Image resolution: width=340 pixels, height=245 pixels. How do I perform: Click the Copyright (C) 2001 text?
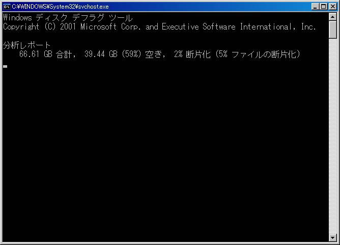[x=40, y=27]
